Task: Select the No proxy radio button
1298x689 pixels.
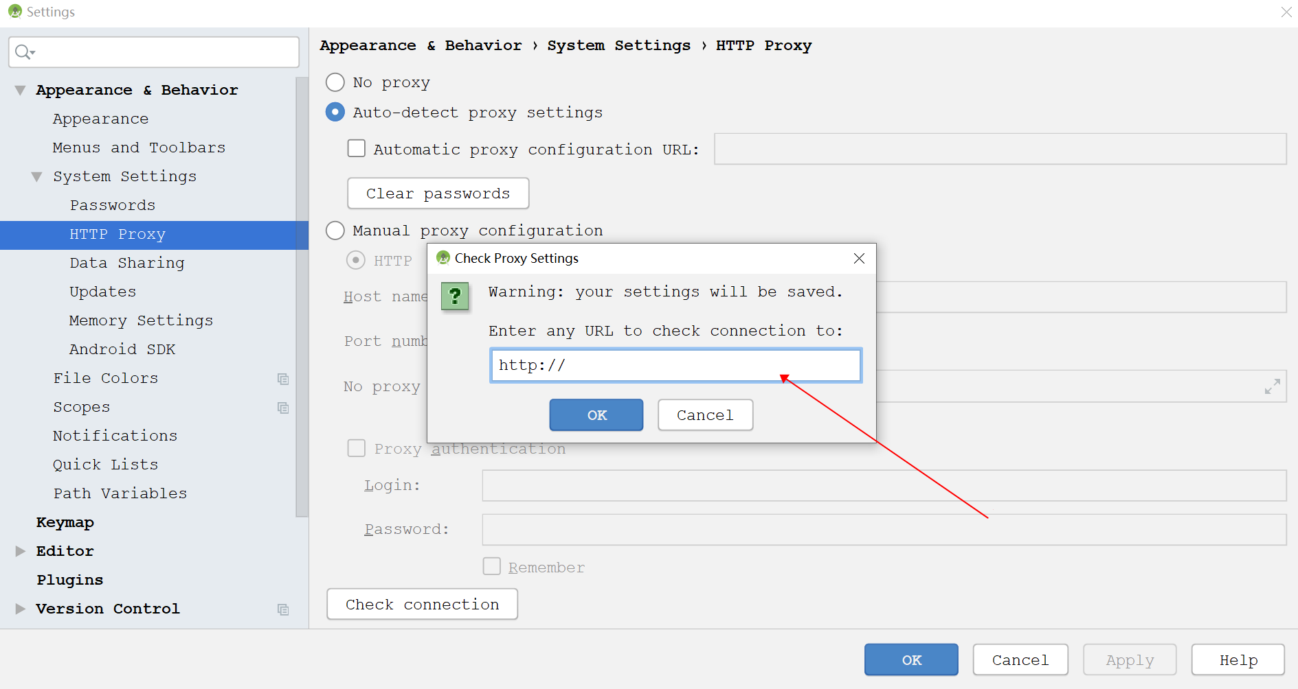Action: point(335,82)
